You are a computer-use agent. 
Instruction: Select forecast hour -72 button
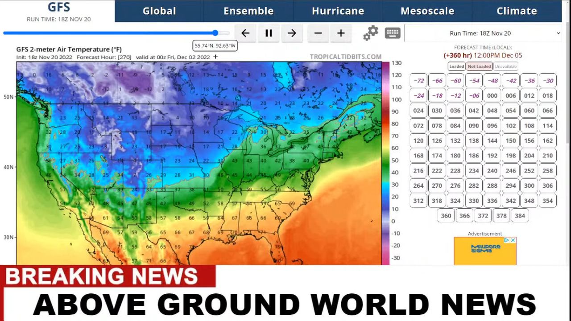coord(418,81)
